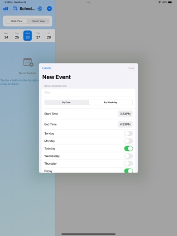Tap the End Time label
Image resolution: width=177 pixels, height=236 pixels.
tap(50, 124)
